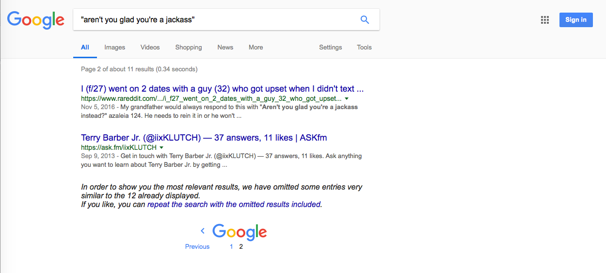Click the magnifying glass search icon
This screenshot has width=606, height=273.
(x=365, y=20)
